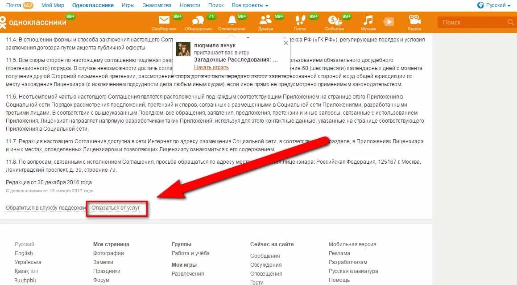Open Сообщения link in footer
The image size is (517, 285).
coord(265,256)
